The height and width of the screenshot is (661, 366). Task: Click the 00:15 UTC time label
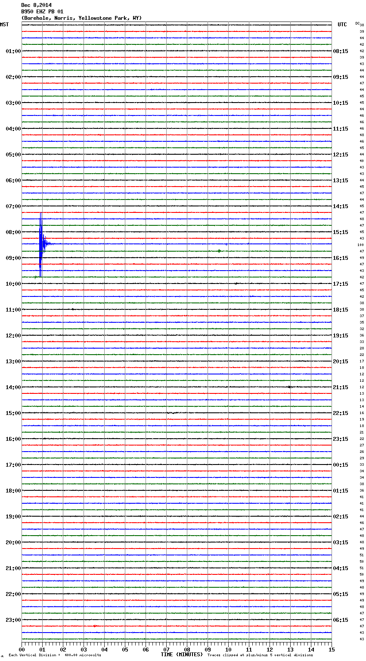[341, 465]
